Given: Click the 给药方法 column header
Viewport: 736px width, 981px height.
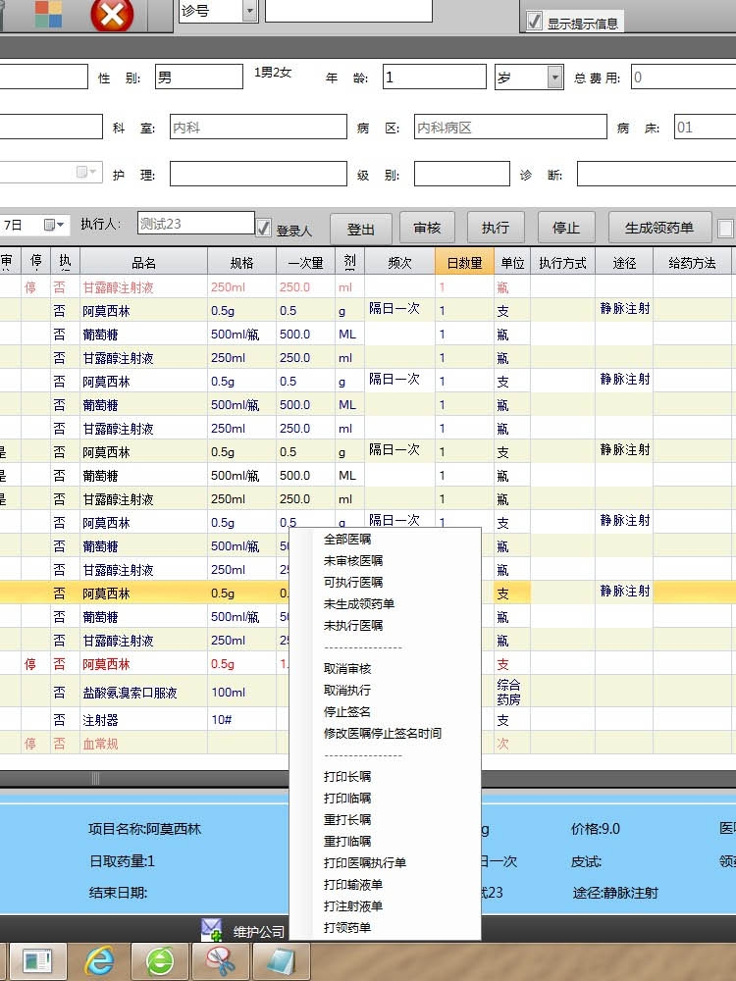Looking at the screenshot, I should click(692, 263).
